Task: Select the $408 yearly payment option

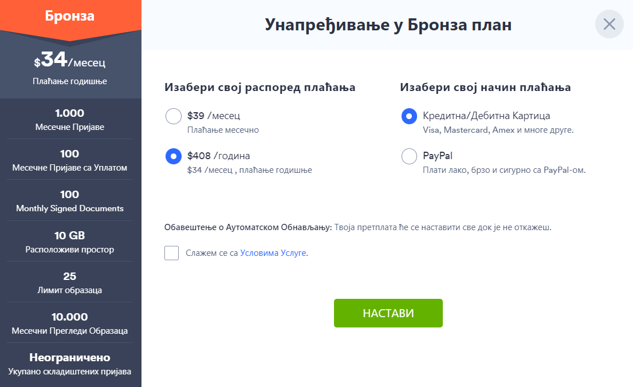Action: pos(173,156)
